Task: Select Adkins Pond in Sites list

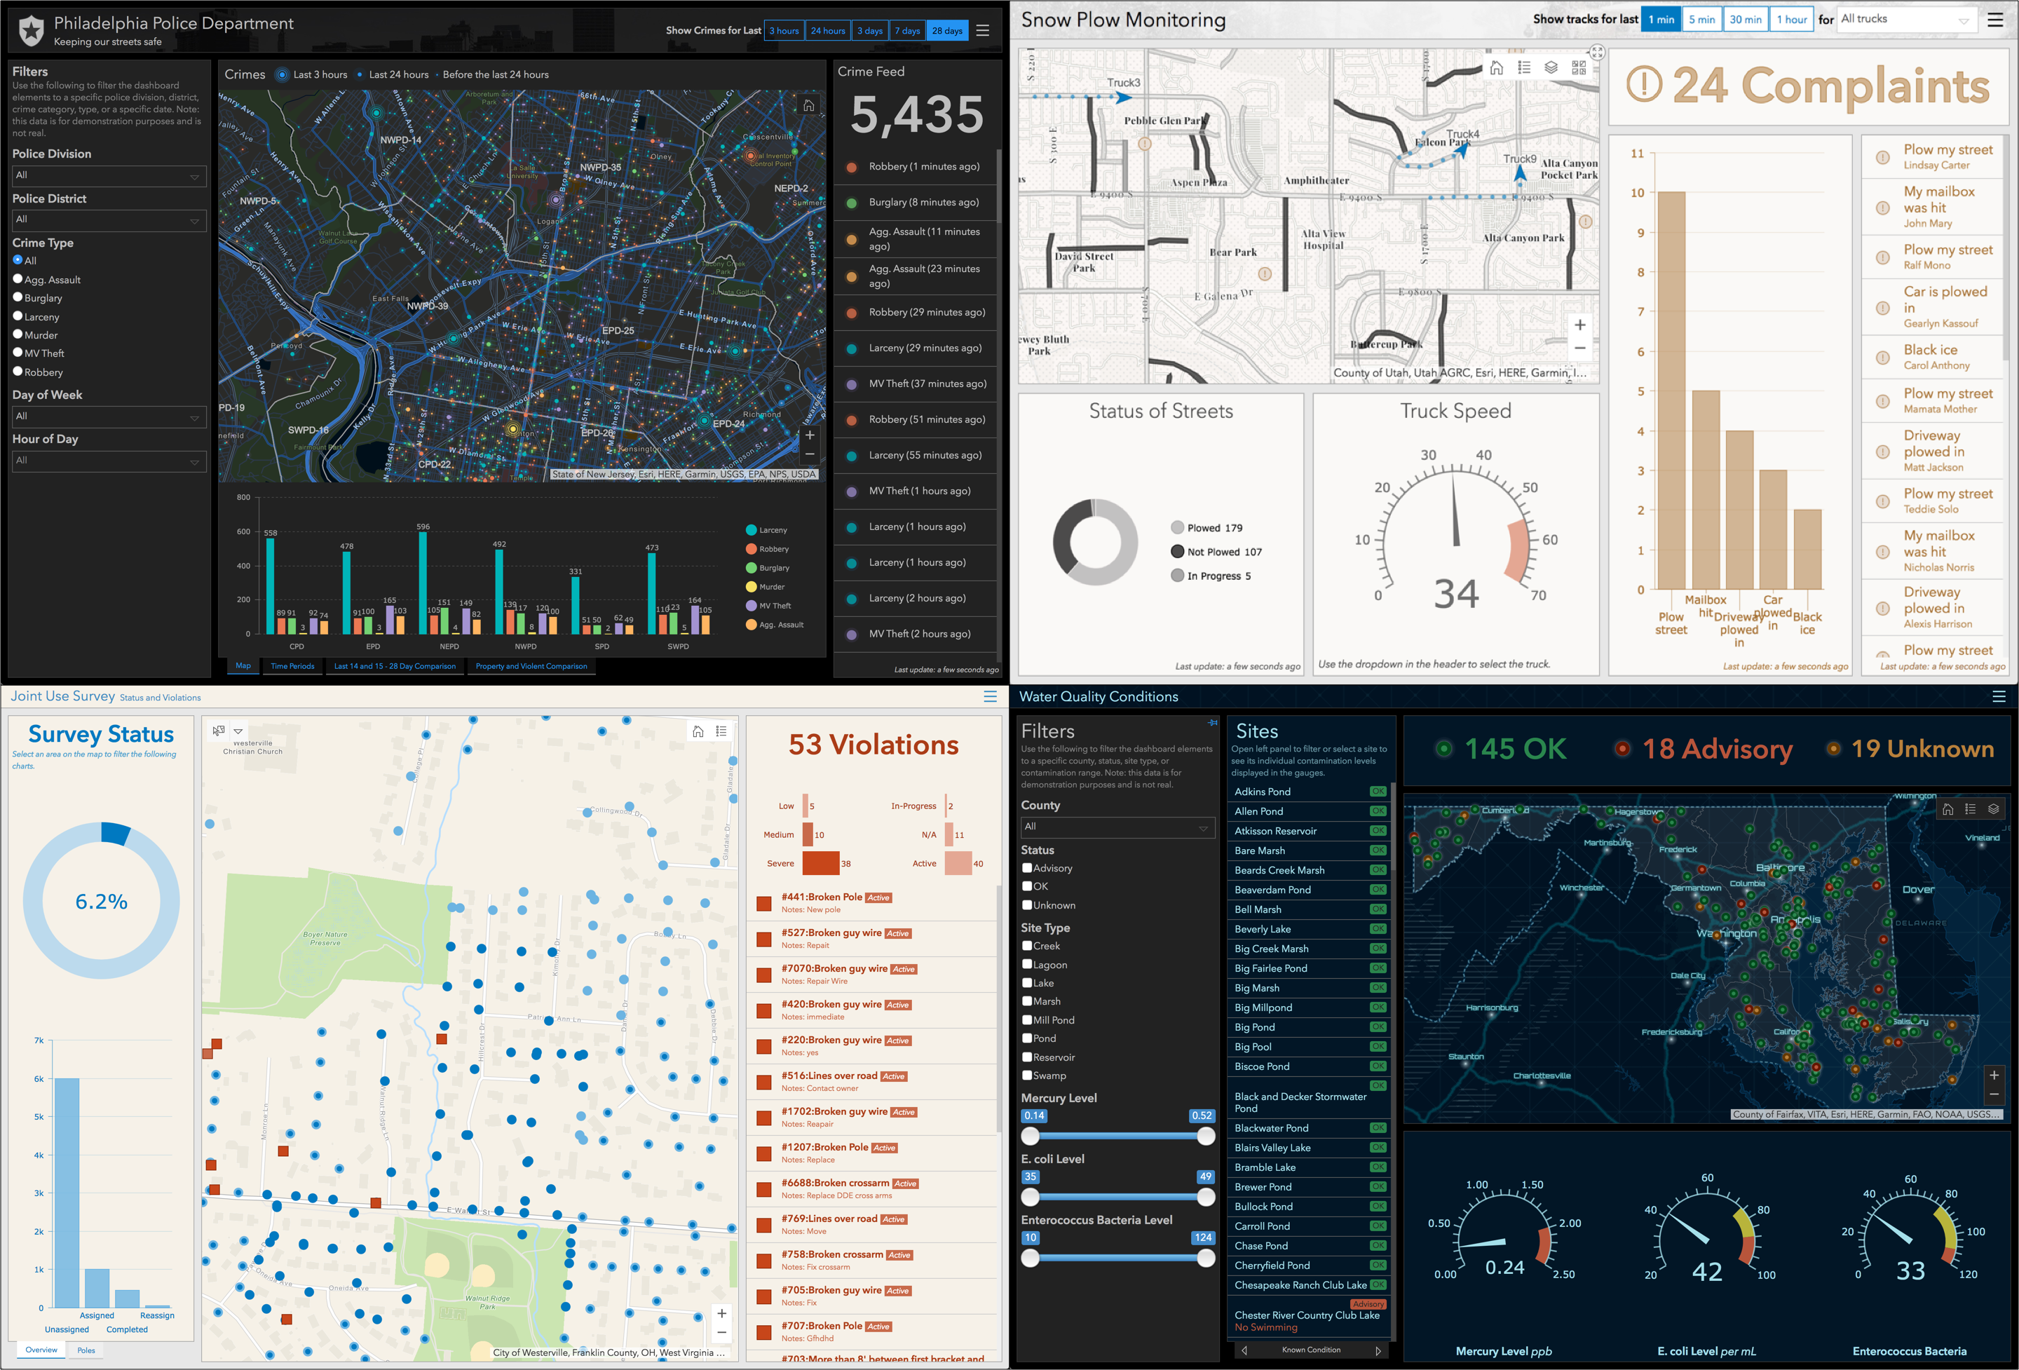Action: 1310,792
